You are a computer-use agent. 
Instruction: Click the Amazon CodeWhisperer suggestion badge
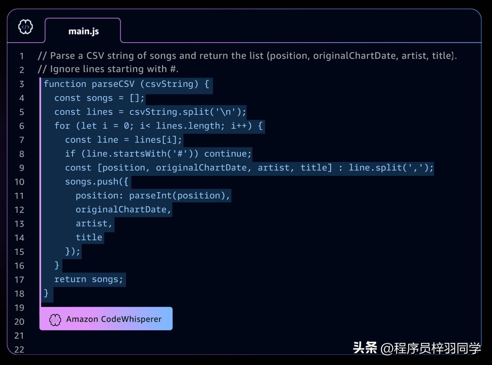tap(106, 319)
